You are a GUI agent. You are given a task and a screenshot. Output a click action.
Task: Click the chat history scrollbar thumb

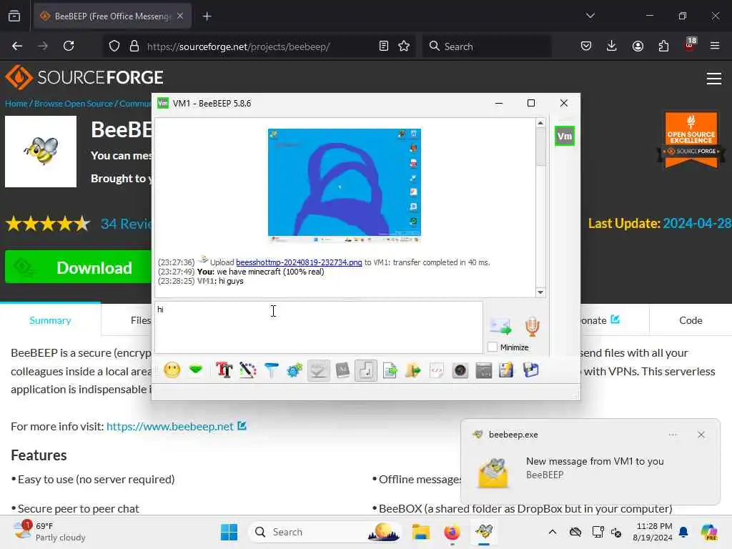click(540, 147)
